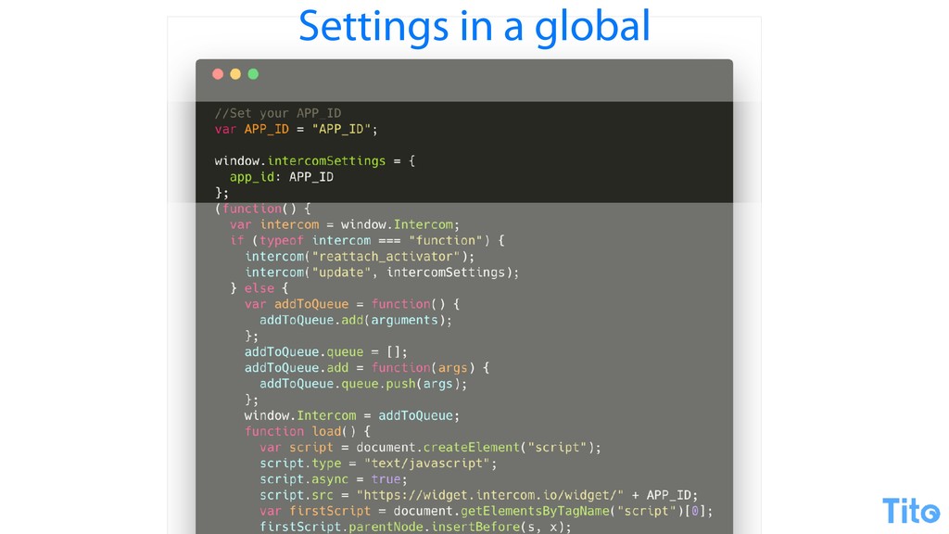The width and height of the screenshot is (949, 534).
Task: Click the '(function() {' line
Action: coord(262,209)
